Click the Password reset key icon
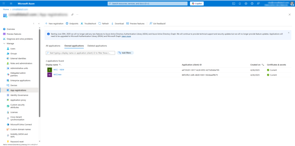The image size is (295, 146). tap(8, 142)
